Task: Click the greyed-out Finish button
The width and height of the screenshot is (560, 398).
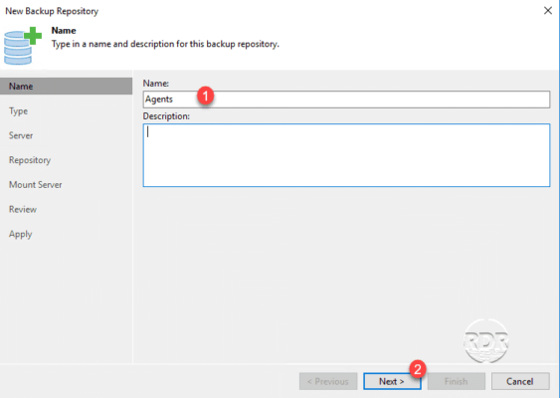Action: pyautogui.click(x=457, y=381)
